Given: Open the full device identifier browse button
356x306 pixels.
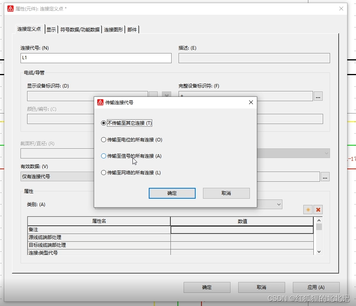Looking at the screenshot, I should [x=318, y=96].
